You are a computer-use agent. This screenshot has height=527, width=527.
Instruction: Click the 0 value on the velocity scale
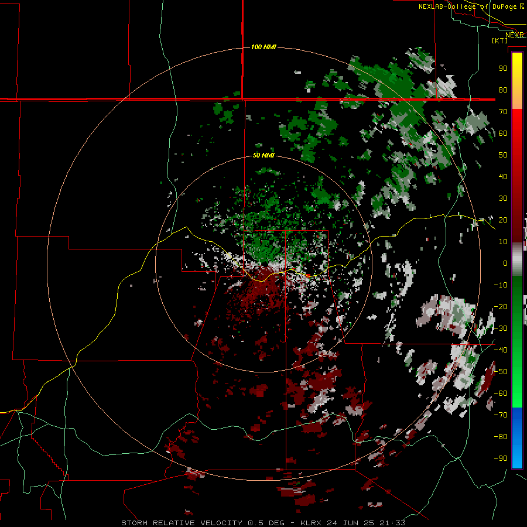[505, 263]
